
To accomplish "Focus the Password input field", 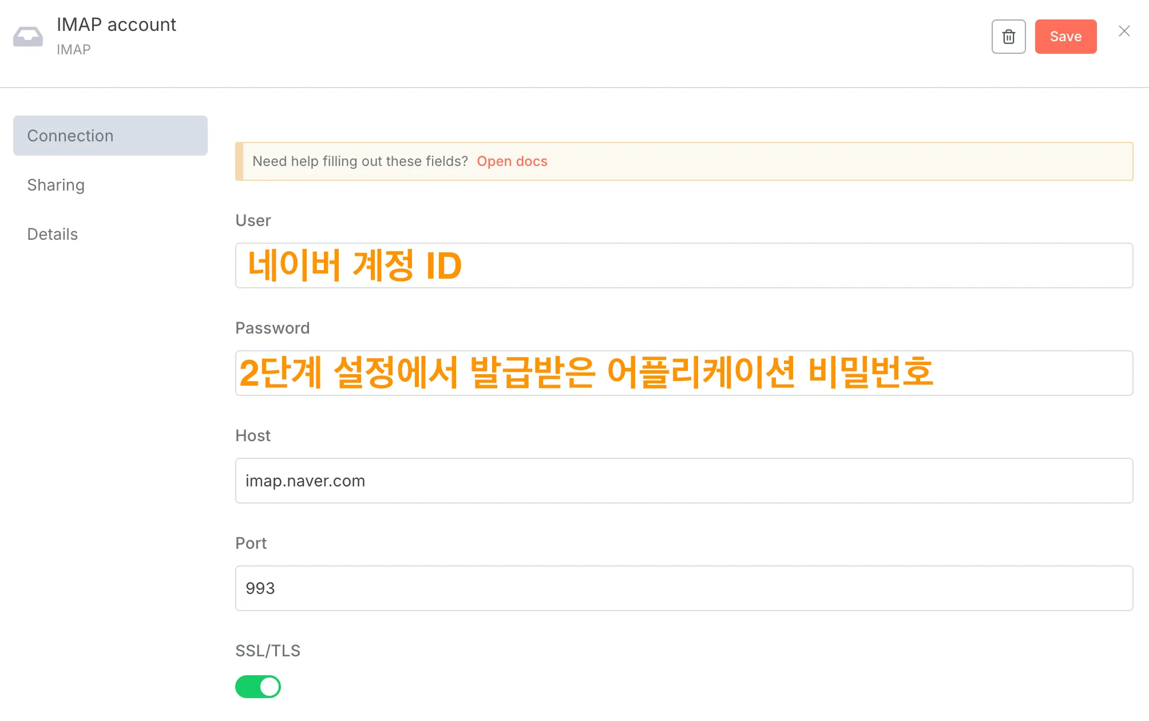I will coord(684,373).
